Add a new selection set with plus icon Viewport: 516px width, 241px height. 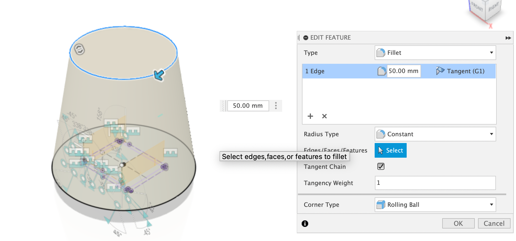click(x=310, y=116)
